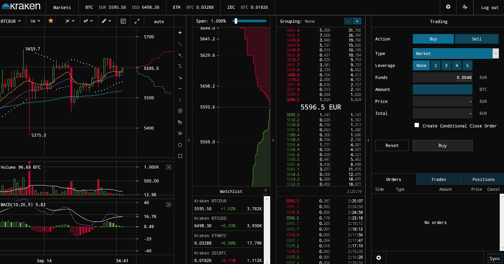Screen dimensions: 504x264
Task: Select the crosshair plus drawing tool
Action: pyautogui.click(x=180, y=33)
